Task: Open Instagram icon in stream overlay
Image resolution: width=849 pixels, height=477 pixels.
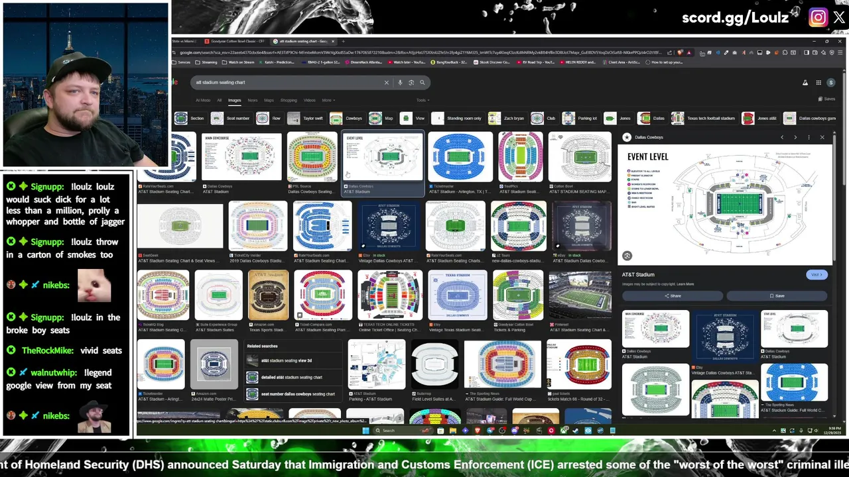Action: [x=818, y=17]
